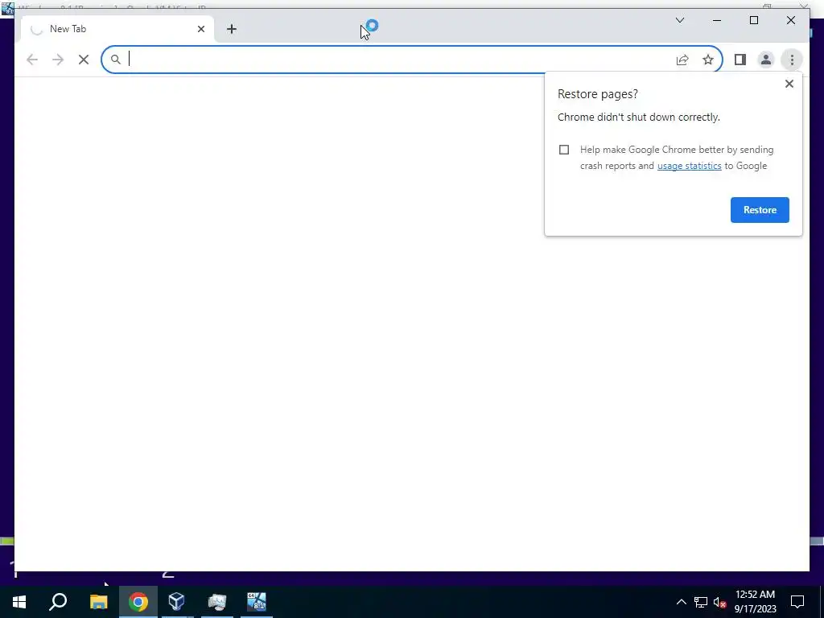This screenshot has width=824, height=618.
Task: Click the muted volume tray icon
Action: point(720,602)
